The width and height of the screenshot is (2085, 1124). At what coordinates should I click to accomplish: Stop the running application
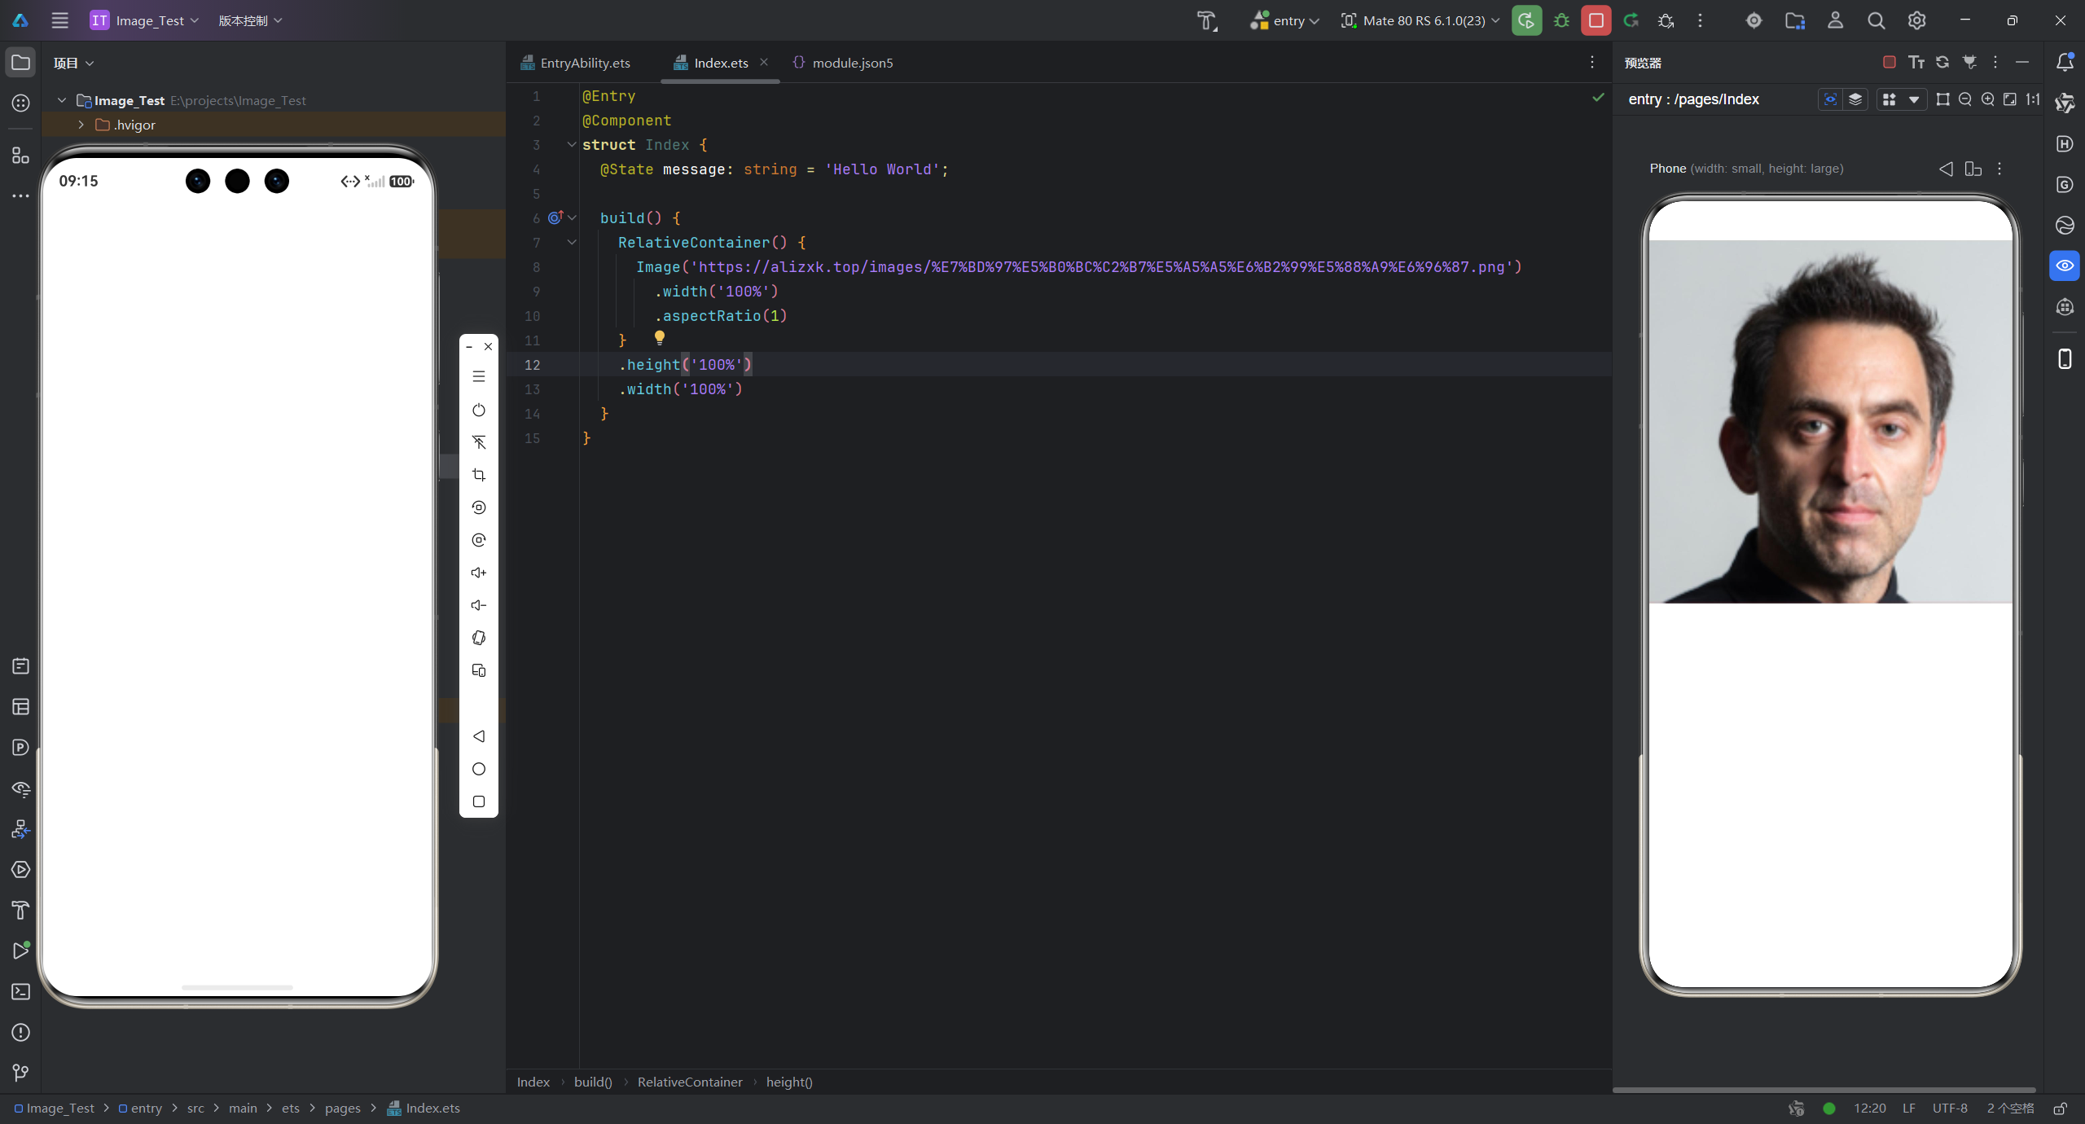click(x=1596, y=20)
